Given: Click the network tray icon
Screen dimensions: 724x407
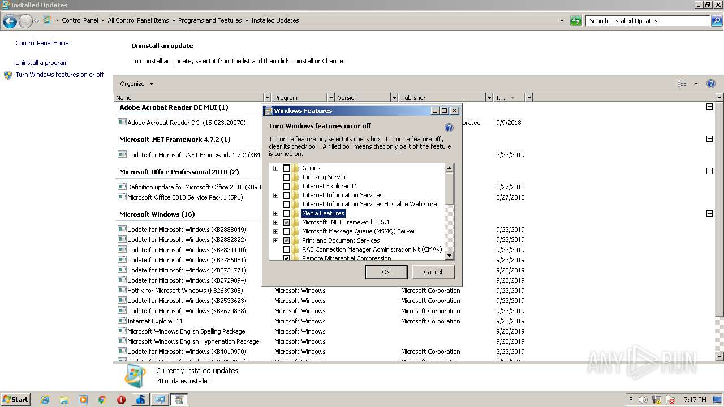Looking at the screenshot, I should [657, 400].
